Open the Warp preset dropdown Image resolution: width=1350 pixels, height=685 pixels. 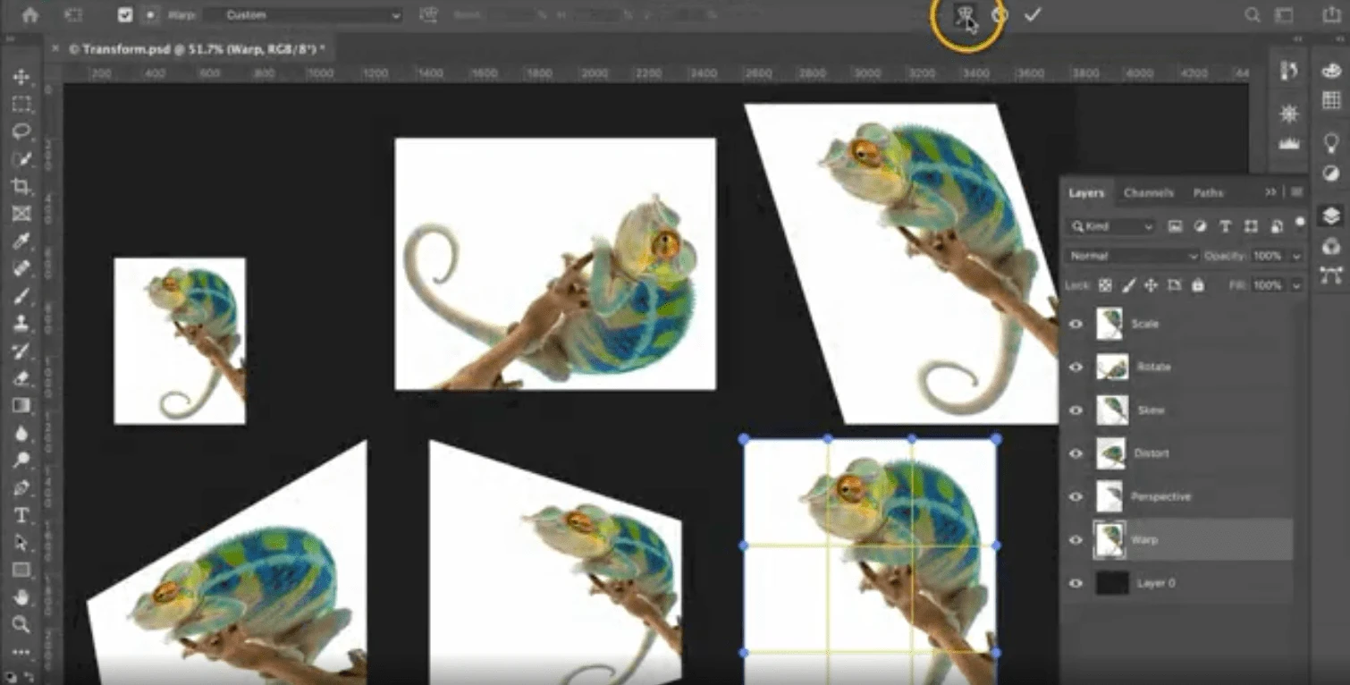coord(302,15)
